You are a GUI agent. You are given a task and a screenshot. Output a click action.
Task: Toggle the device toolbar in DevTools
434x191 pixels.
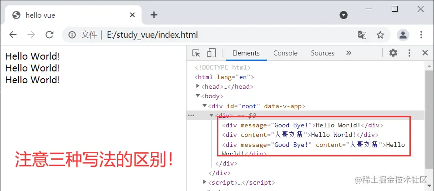212,53
